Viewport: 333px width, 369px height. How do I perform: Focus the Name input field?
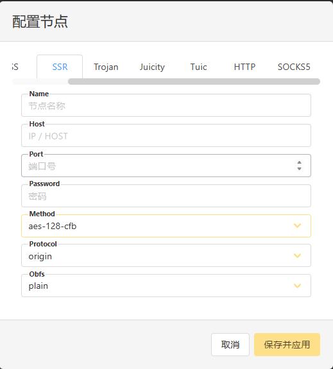(x=166, y=105)
